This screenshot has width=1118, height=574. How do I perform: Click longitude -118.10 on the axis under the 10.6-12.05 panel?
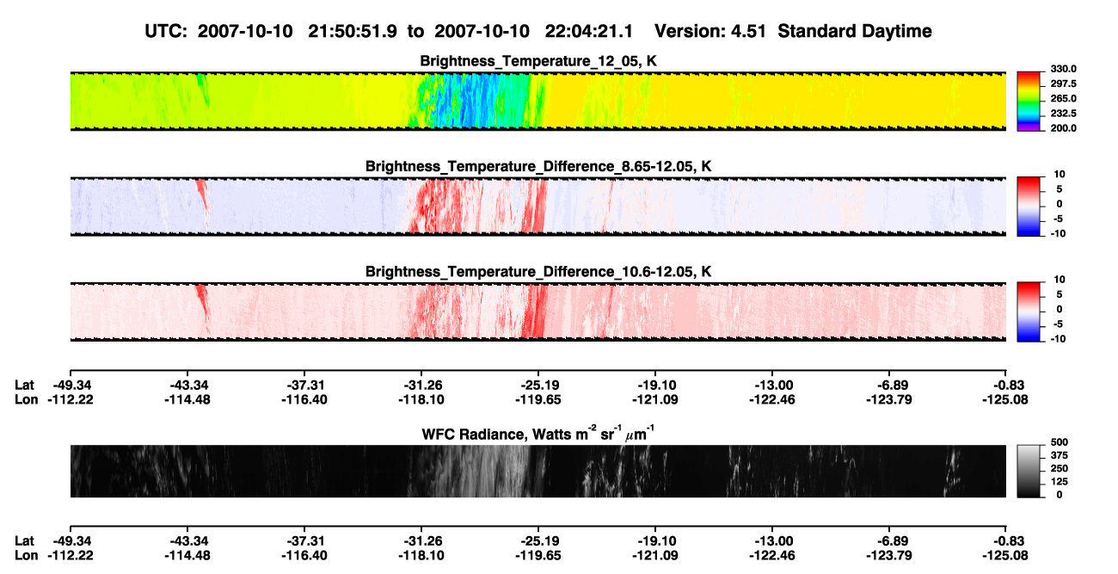[421, 399]
